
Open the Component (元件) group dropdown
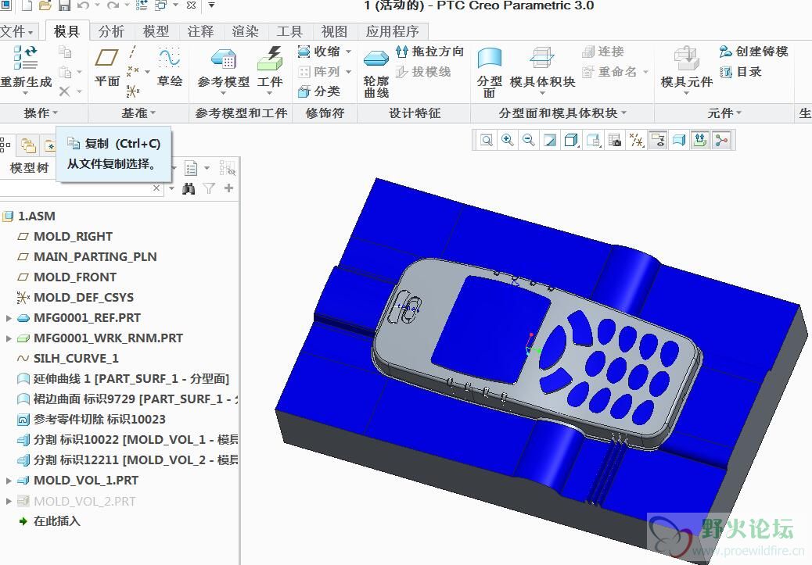(724, 113)
